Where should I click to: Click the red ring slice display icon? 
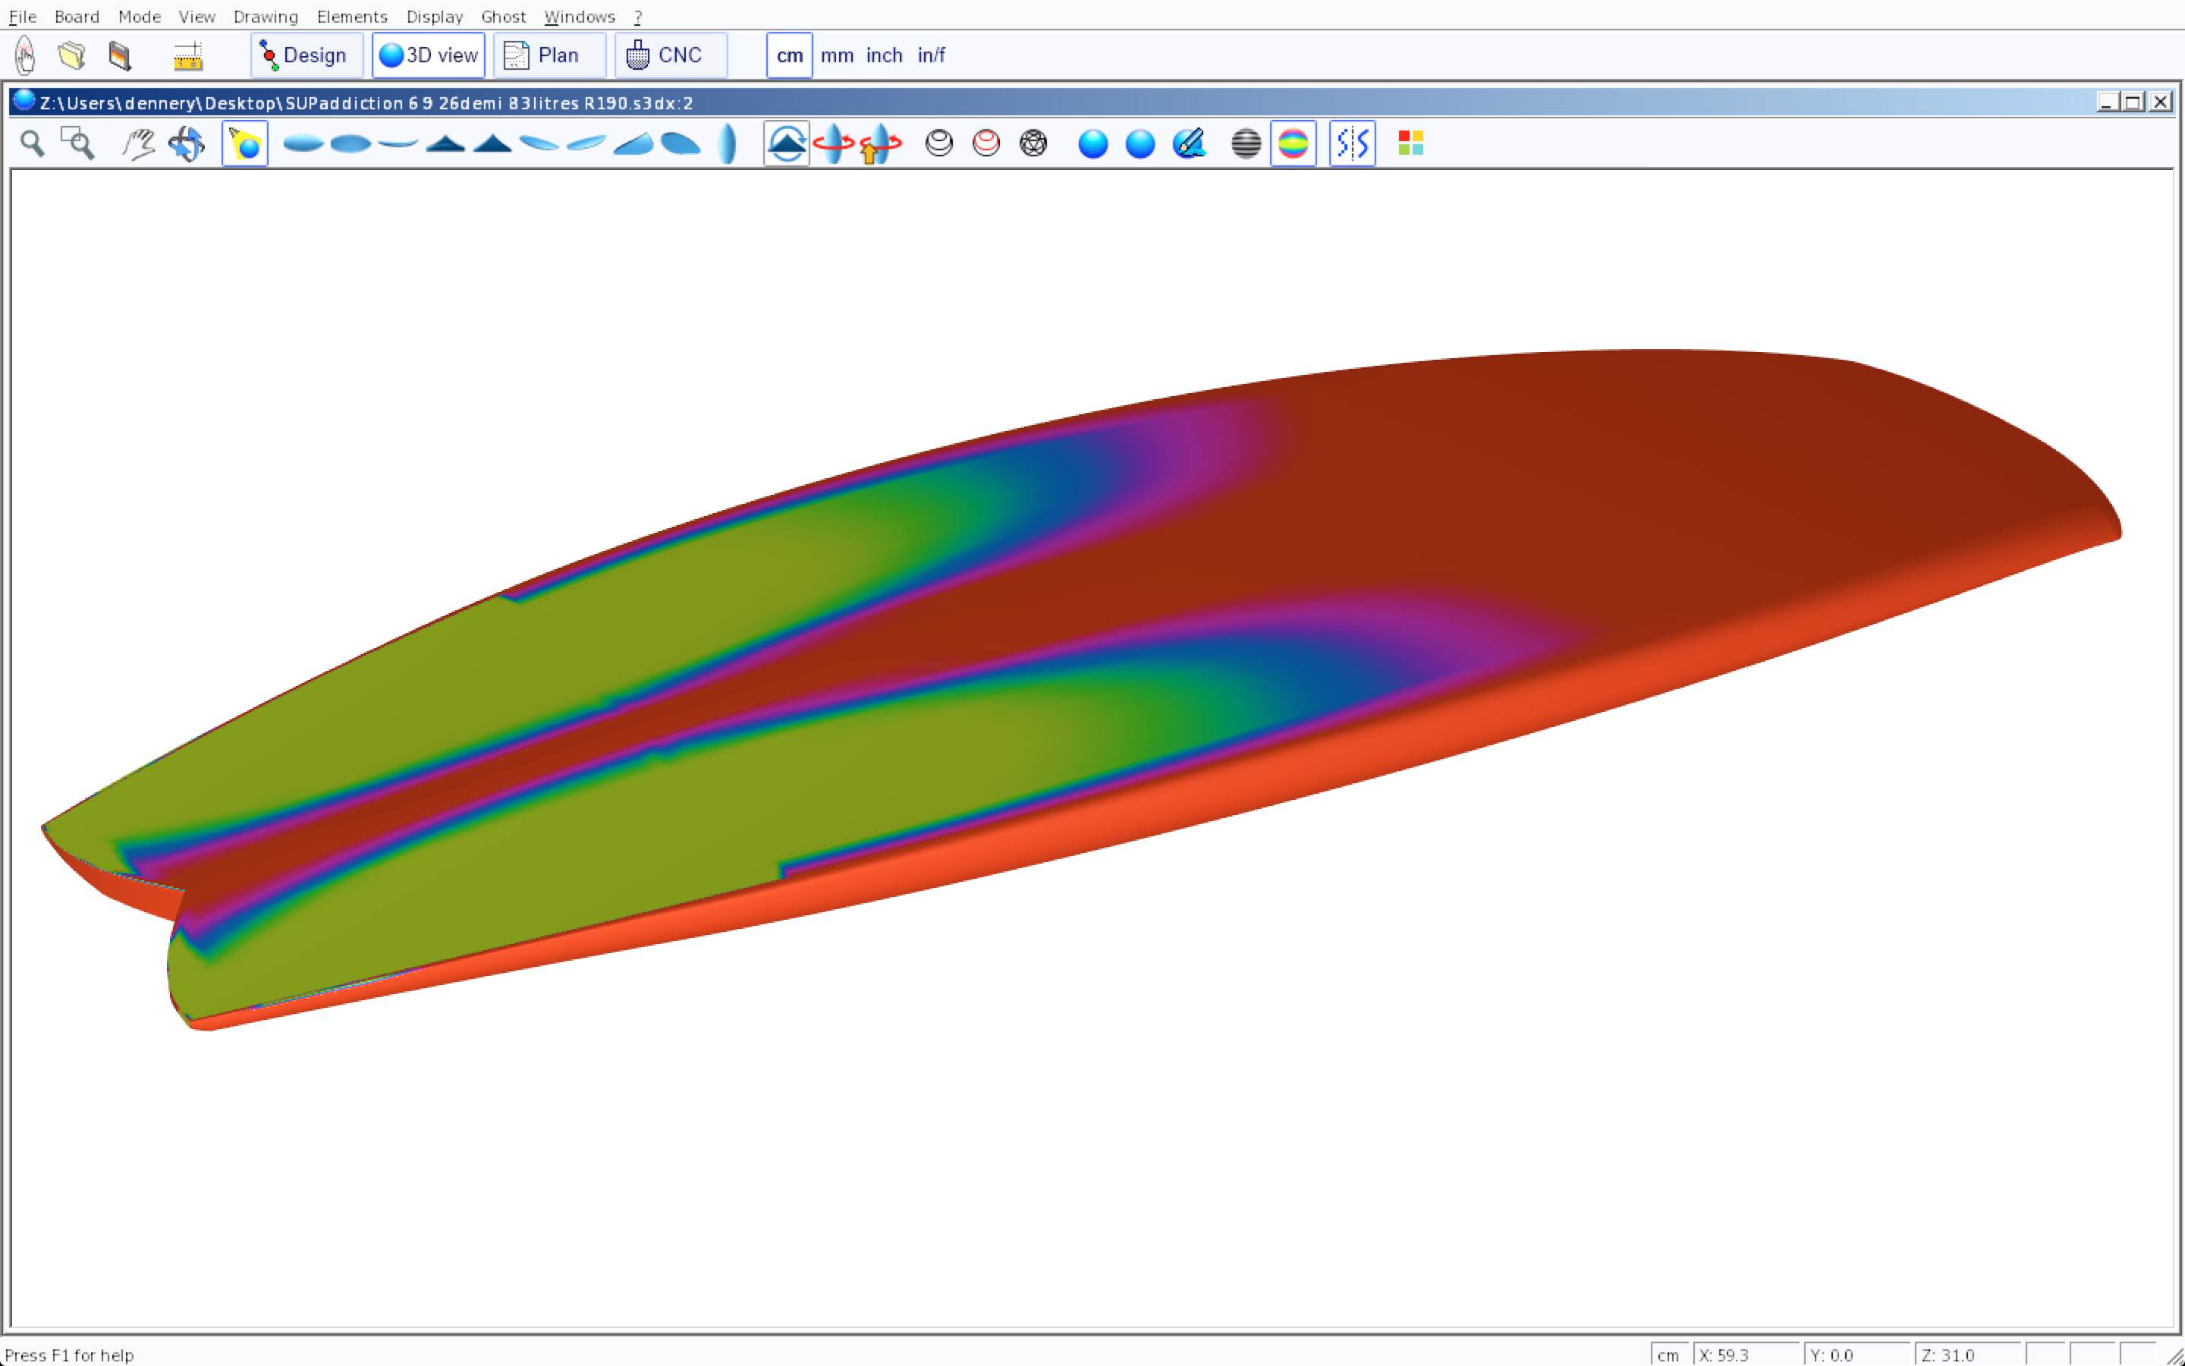[986, 143]
